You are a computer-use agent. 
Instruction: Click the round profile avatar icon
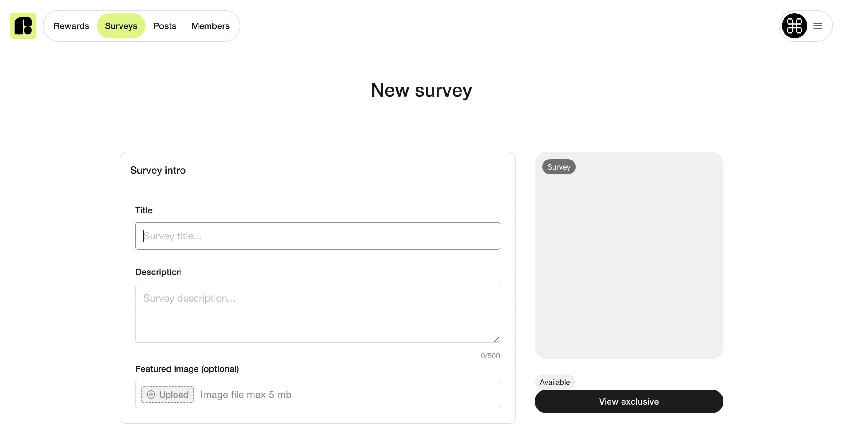[794, 26]
